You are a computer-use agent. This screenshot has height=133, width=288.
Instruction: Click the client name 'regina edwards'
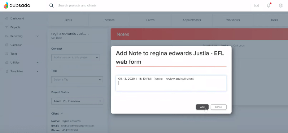tap(71, 121)
